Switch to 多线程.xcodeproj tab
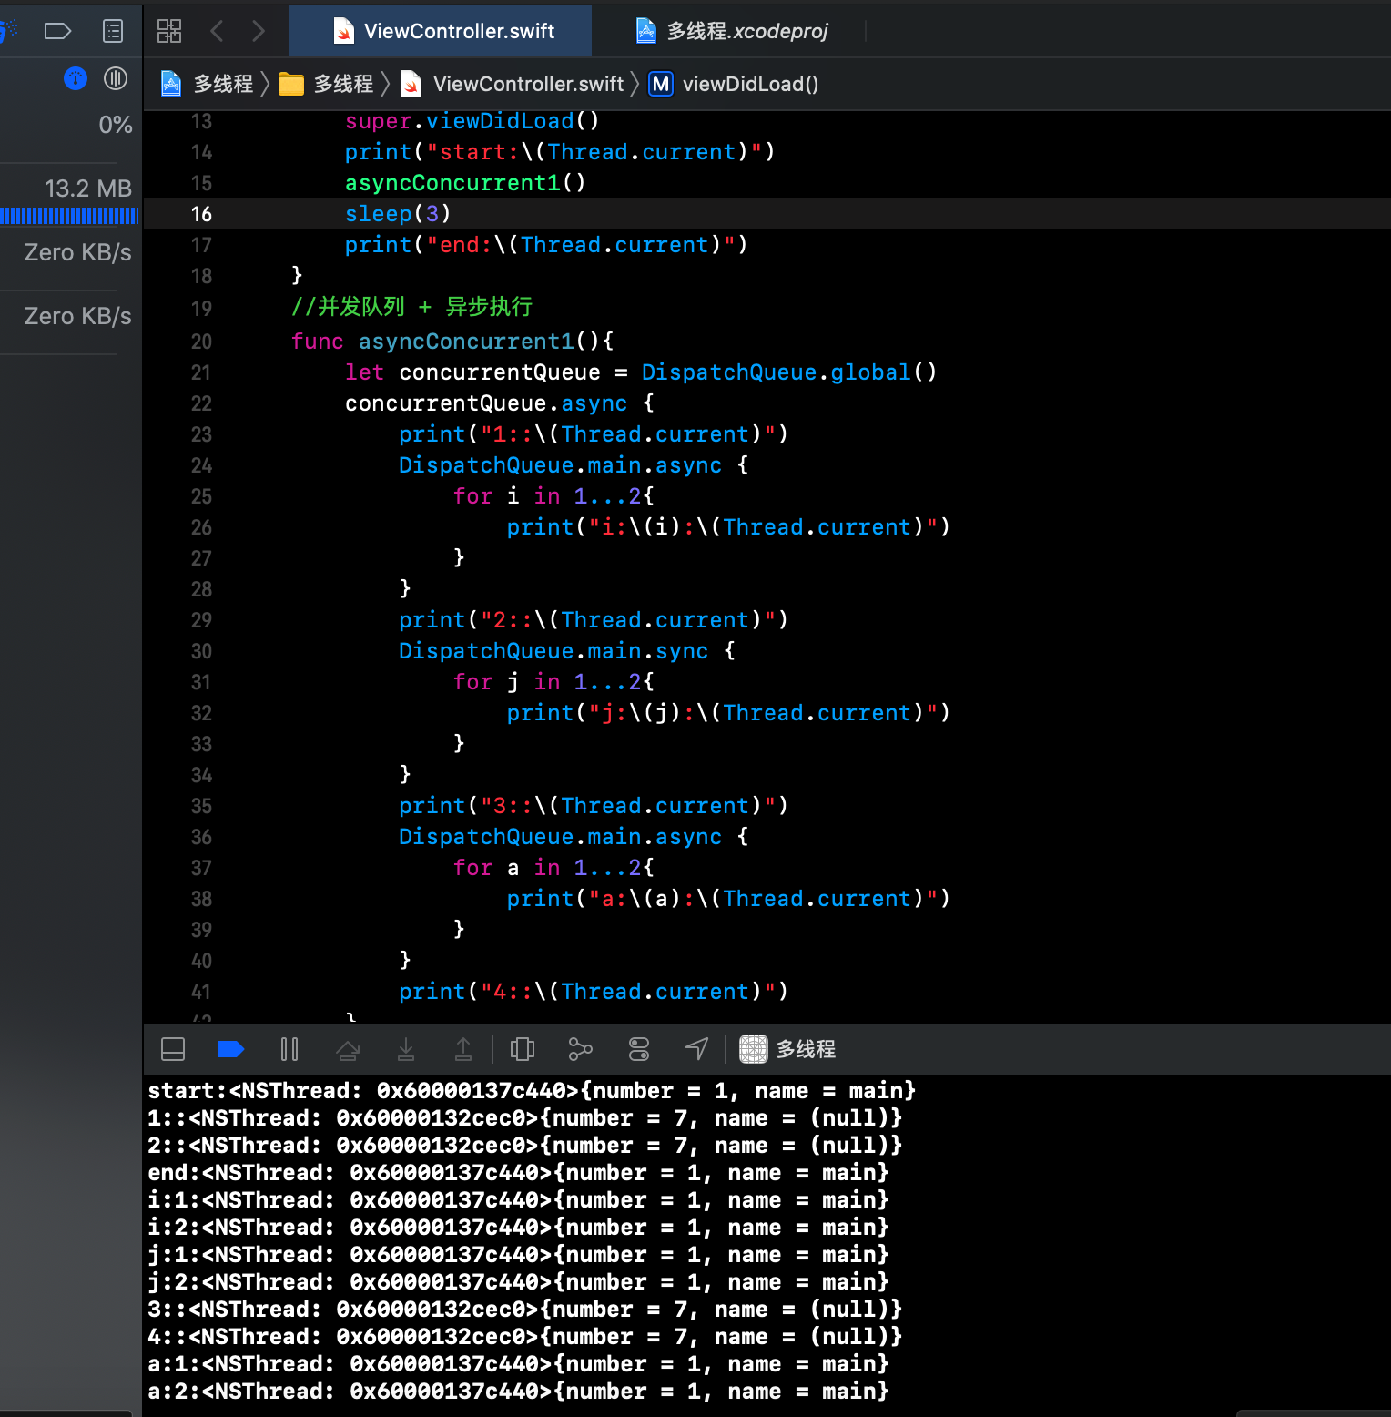 click(x=731, y=31)
